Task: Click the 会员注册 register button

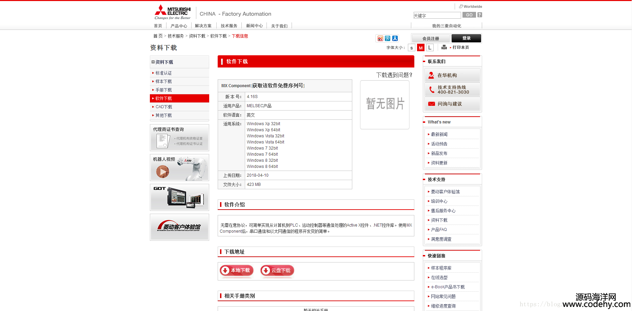Action: click(431, 38)
